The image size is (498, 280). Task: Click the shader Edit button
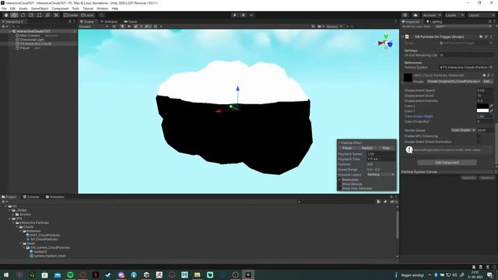click(487, 82)
